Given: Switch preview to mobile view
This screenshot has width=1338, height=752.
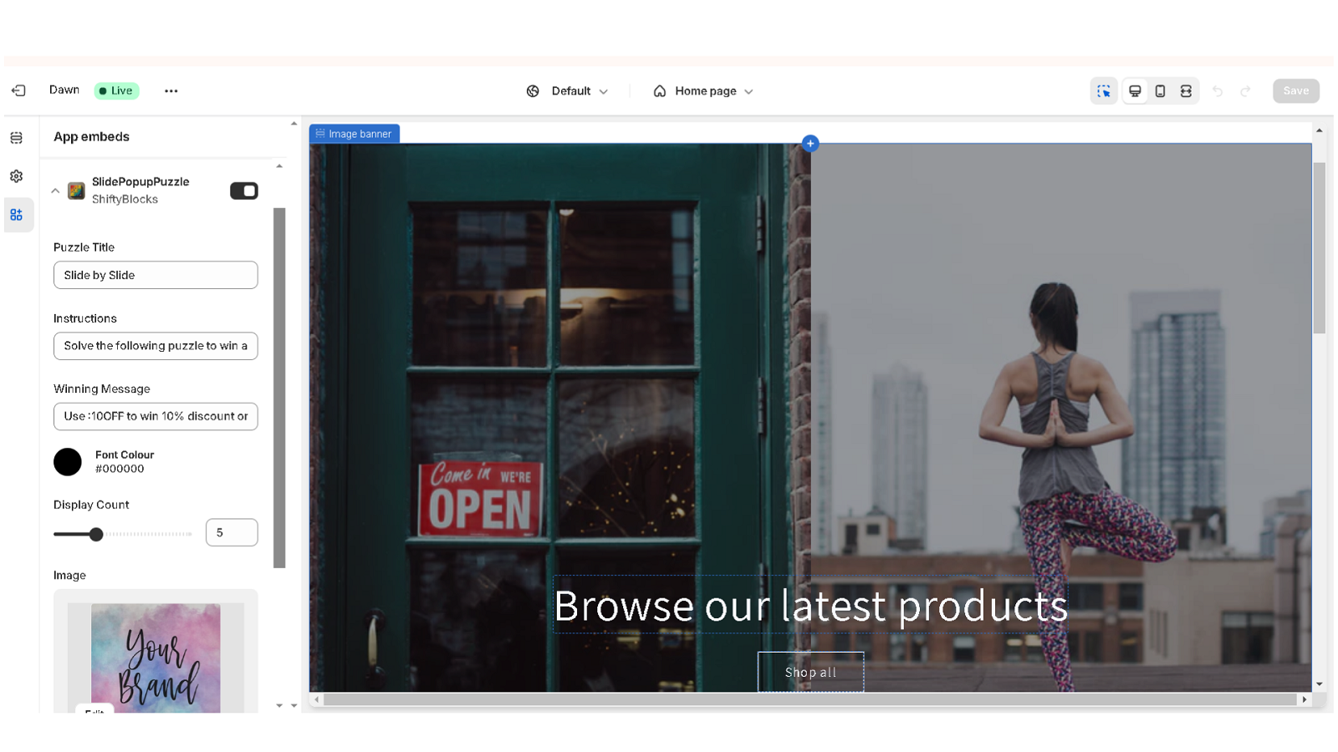Looking at the screenshot, I should tap(1160, 90).
